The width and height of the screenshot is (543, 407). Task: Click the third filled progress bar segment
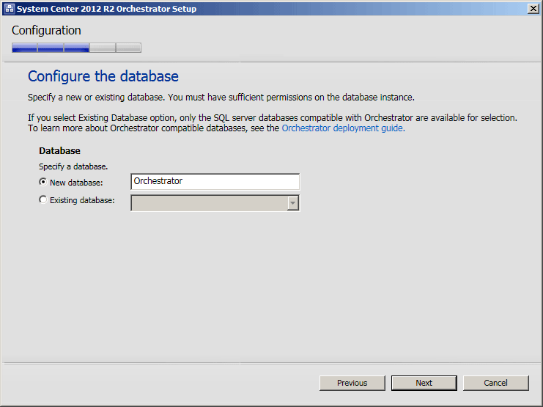click(x=76, y=48)
